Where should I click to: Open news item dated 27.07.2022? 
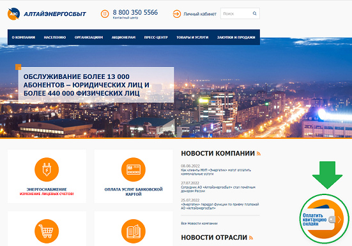pyautogui.click(x=218, y=189)
